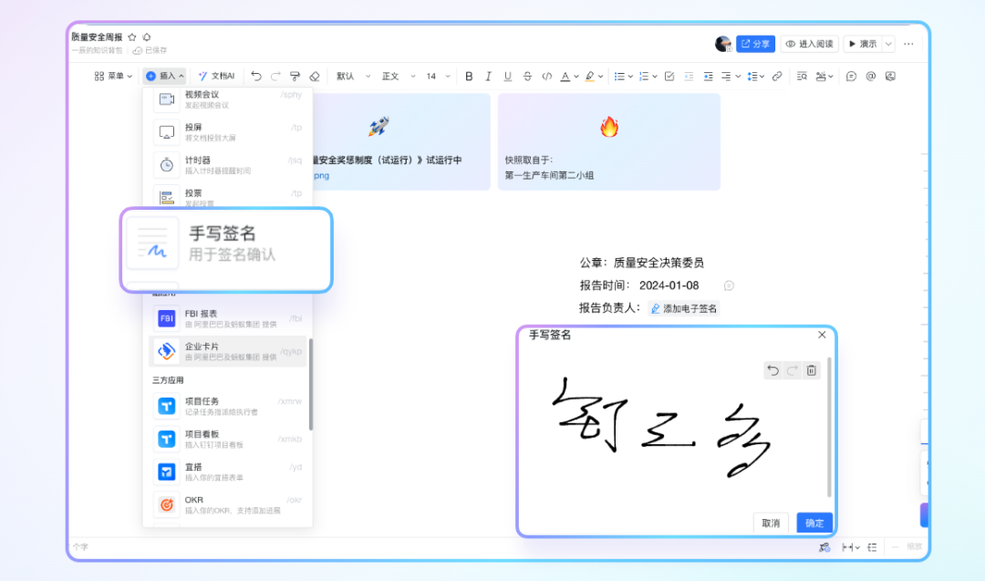The height and width of the screenshot is (581, 985).
Task: Toggle the outline icon in status bar
Action: (x=872, y=547)
